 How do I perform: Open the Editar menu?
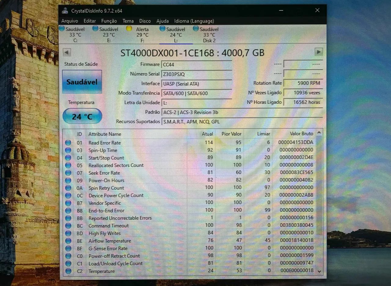click(90, 21)
